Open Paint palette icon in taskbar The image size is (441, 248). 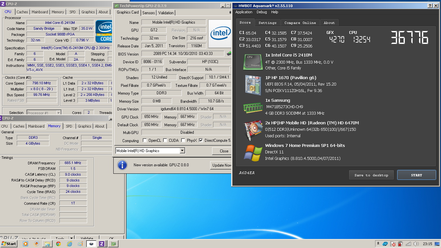80,244
